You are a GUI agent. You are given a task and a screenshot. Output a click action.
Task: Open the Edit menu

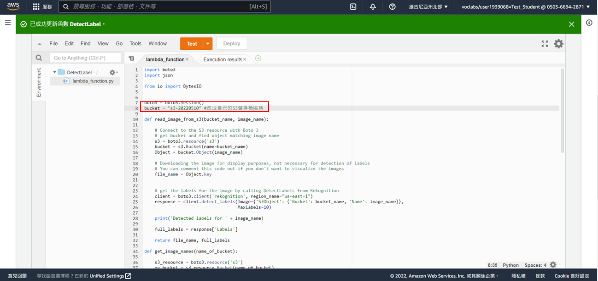click(x=69, y=44)
